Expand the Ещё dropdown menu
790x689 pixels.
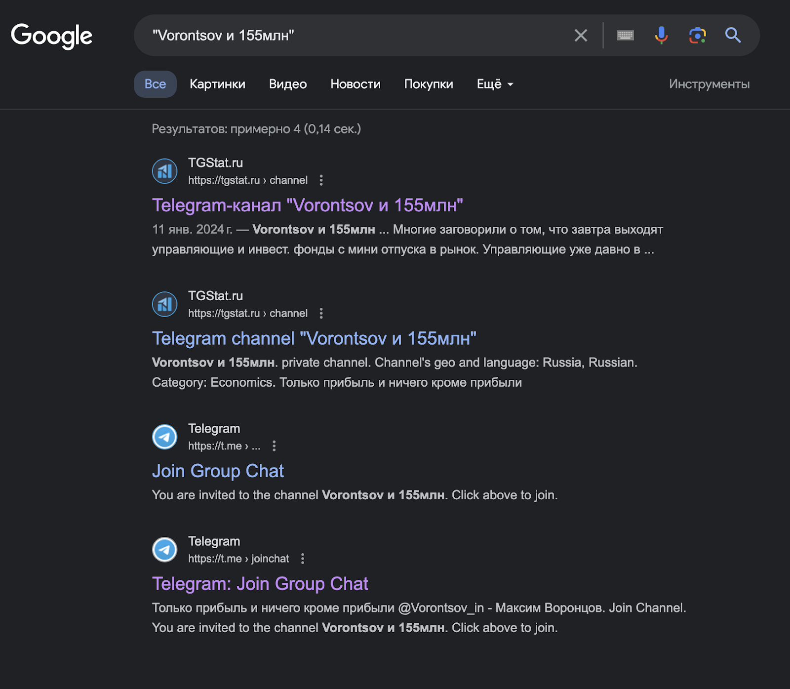(x=495, y=84)
